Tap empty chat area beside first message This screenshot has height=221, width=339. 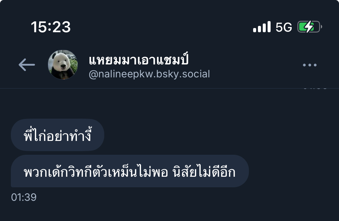pyautogui.click(x=216, y=135)
